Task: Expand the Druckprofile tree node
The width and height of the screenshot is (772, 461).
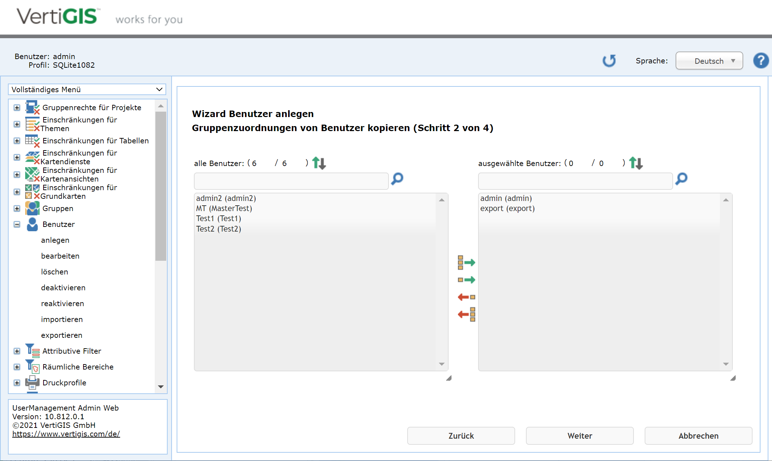Action: click(x=17, y=383)
